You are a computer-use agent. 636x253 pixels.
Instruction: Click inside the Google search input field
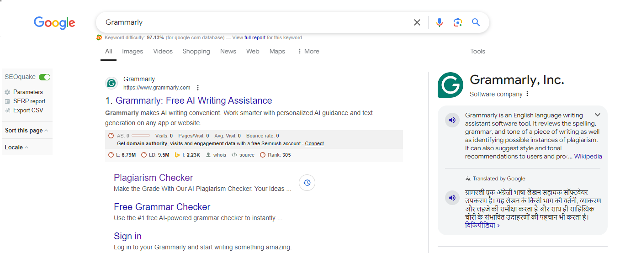(x=251, y=22)
